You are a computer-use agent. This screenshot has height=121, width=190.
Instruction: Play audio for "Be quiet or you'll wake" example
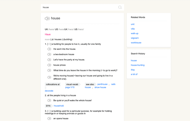[49, 100]
